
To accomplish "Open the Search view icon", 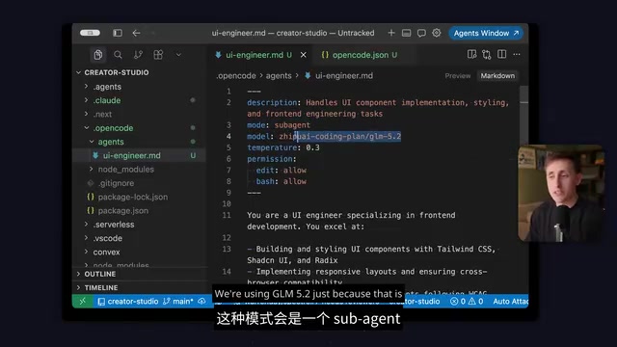I will pyautogui.click(x=118, y=55).
